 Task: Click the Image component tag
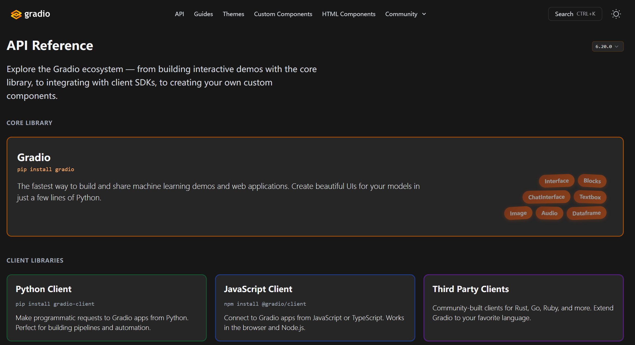[518, 213]
